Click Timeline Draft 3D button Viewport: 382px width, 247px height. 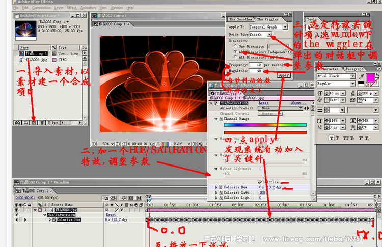pos(113,198)
